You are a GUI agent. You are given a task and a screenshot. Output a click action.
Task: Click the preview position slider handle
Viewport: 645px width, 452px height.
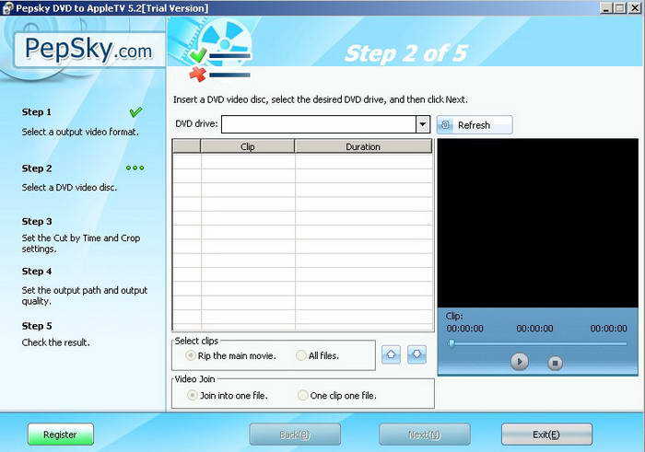coord(451,343)
